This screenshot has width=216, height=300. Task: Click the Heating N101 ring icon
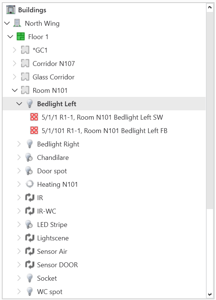(30, 184)
